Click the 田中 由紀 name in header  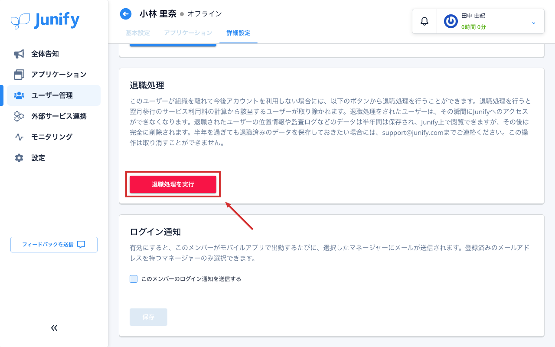473,16
